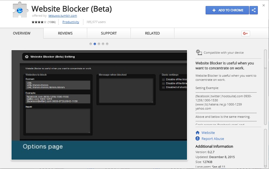The width and height of the screenshot is (269, 169).
Task: Switch to the Support tab
Action: [109, 33]
